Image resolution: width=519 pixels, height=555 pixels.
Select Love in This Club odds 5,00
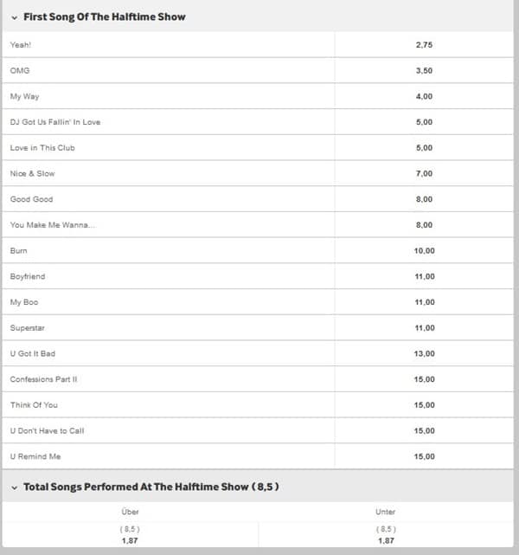click(x=424, y=147)
